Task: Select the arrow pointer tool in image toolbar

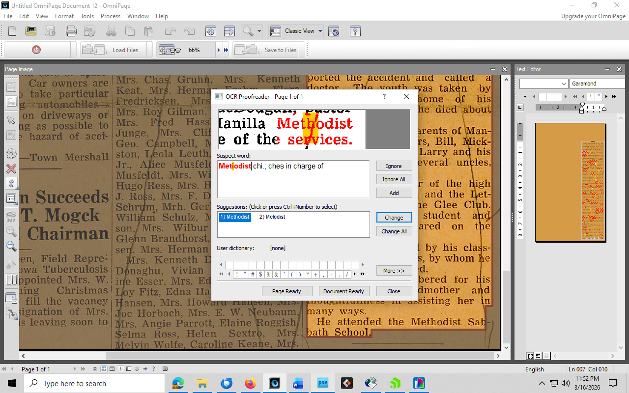Action: 11,120
